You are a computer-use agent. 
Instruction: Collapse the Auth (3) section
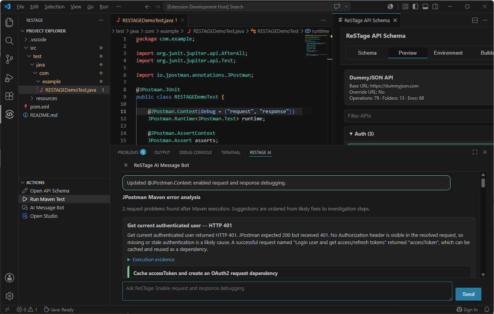[x=362, y=134]
